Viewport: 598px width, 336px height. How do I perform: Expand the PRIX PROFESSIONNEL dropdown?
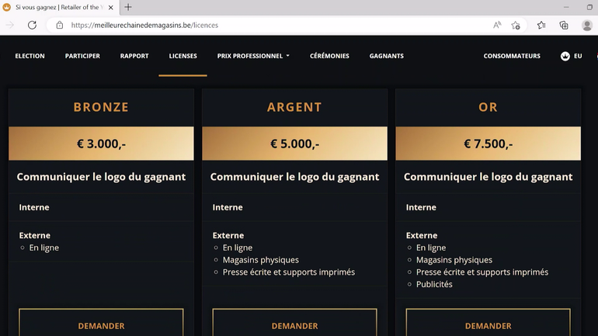253,56
